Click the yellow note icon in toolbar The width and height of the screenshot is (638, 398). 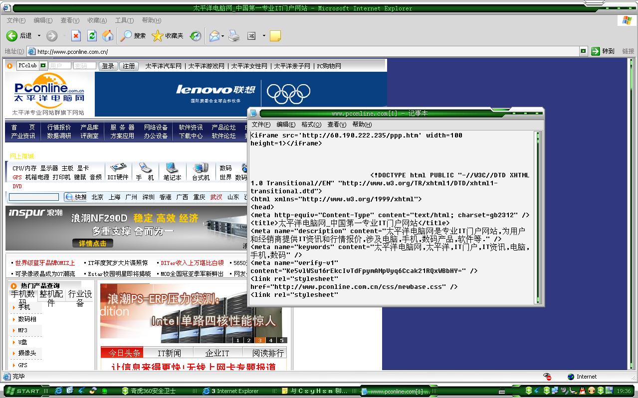point(275,36)
